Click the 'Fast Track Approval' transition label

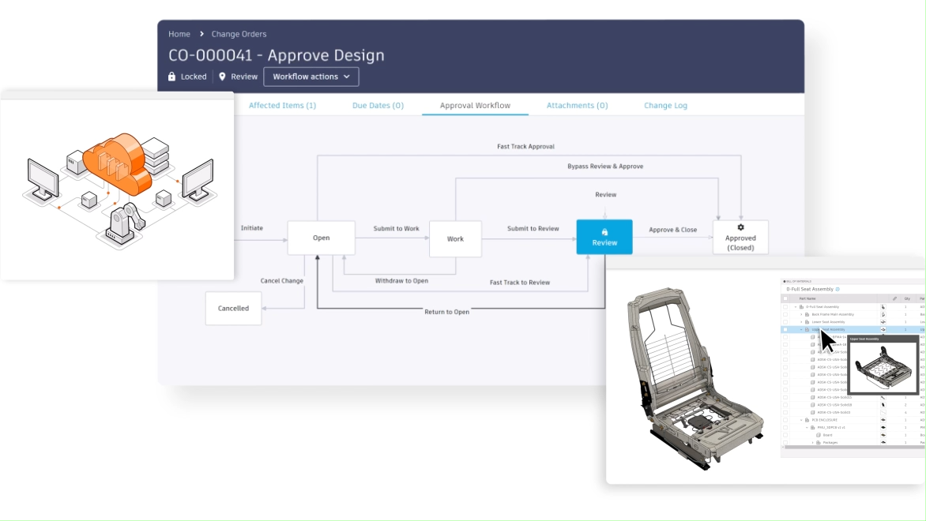[x=525, y=146]
